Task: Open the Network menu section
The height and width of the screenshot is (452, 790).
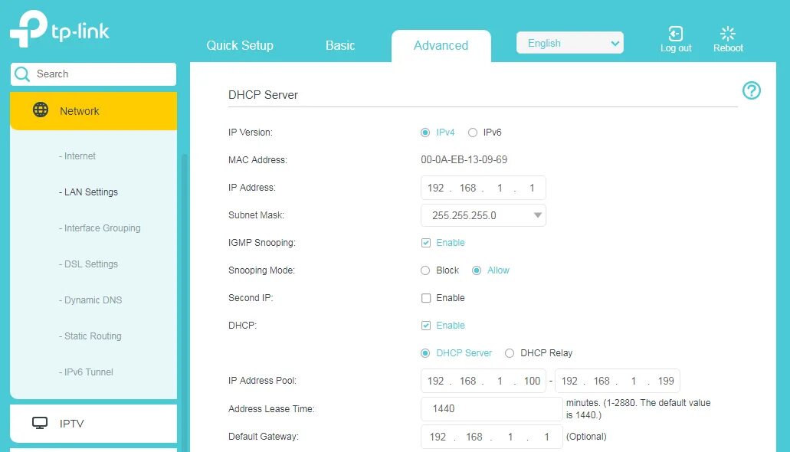Action: coord(93,111)
